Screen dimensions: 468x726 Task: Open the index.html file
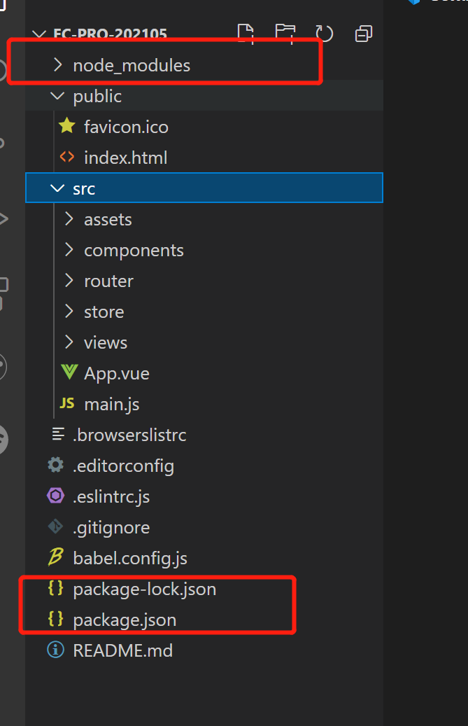pyautogui.click(x=125, y=158)
